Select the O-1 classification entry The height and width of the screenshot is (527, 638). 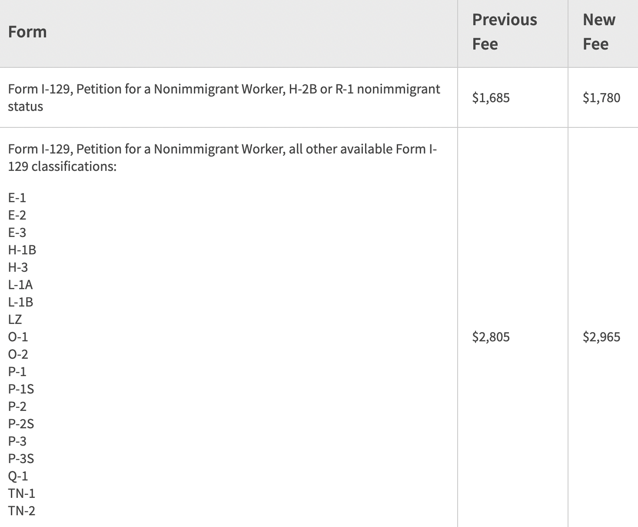[18, 337]
